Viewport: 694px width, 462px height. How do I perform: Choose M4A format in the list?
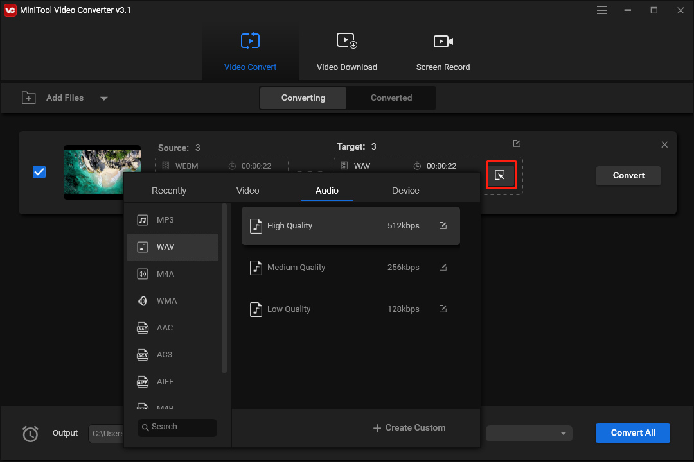click(173, 273)
